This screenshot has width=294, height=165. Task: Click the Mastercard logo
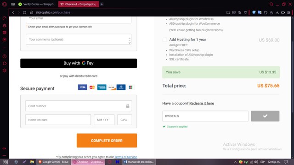click(92, 87)
